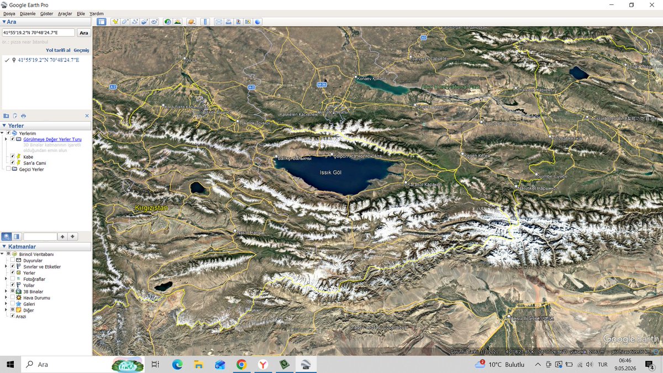Screen dimensions: 663x373
Task: Collapse the Yerlerim tree node
Action: pos(2,133)
